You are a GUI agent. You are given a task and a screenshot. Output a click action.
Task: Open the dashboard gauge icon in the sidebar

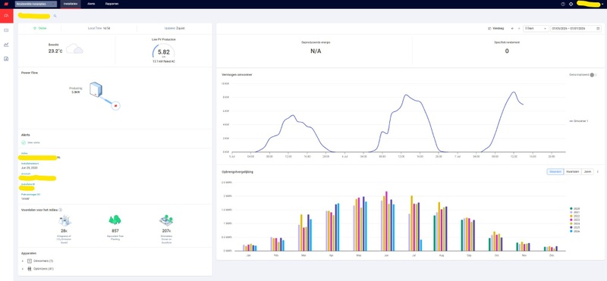coord(6,15)
